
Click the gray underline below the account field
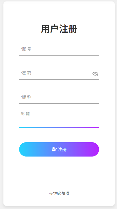coord(59,55)
